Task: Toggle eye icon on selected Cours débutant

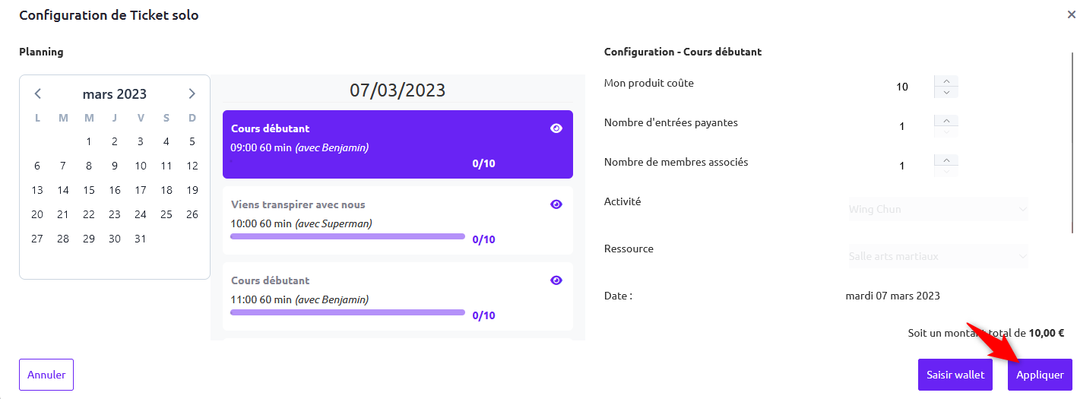Action: pos(556,128)
